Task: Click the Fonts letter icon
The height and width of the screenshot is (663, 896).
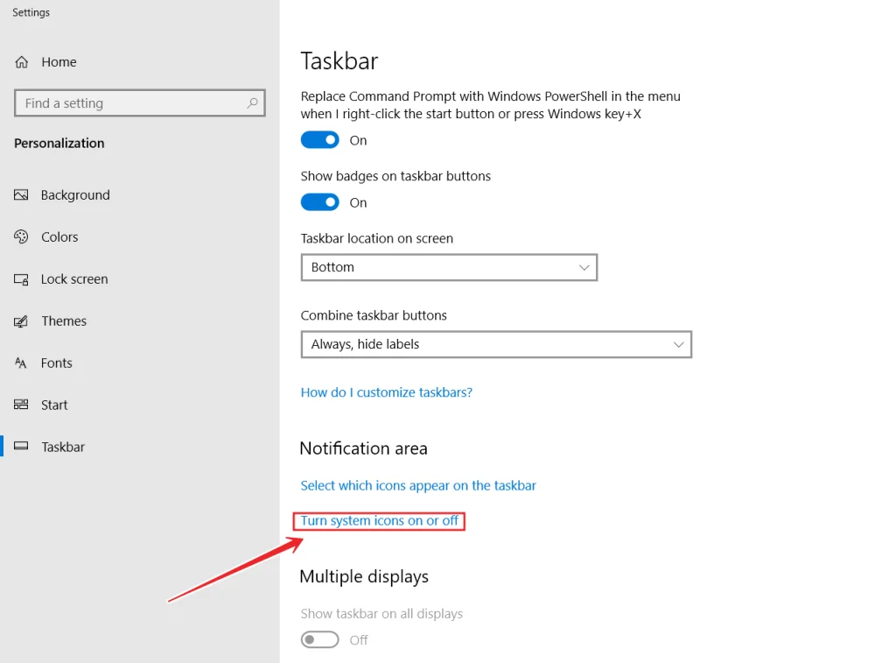Action: coord(21,363)
